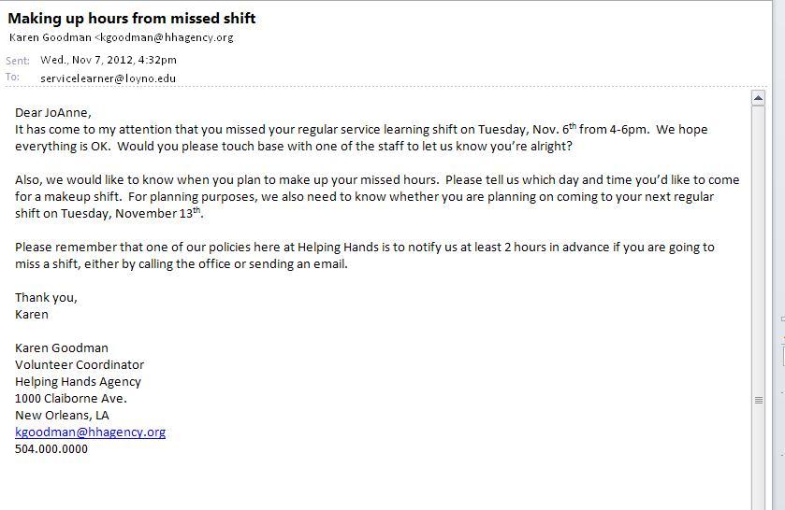Click recipient servicelearner@loyno.edu address
The height and width of the screenshot is (510, 785).
[108, 78]
